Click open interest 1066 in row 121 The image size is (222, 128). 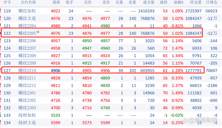click(197, 26)
